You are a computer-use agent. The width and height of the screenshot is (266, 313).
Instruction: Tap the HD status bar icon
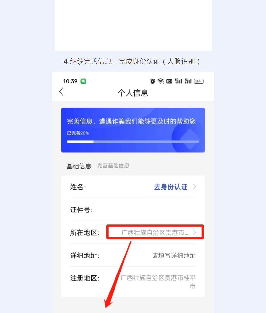pos(169,81)
